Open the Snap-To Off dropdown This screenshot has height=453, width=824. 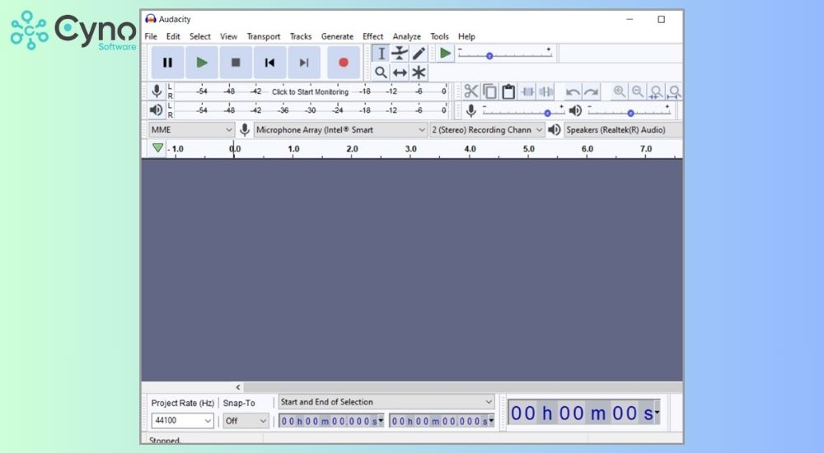[x=246, y=420]
